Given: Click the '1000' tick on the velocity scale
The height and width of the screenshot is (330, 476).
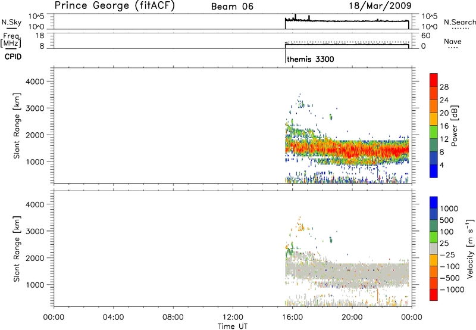Looking at the screenshot, I should coord(449,208).
